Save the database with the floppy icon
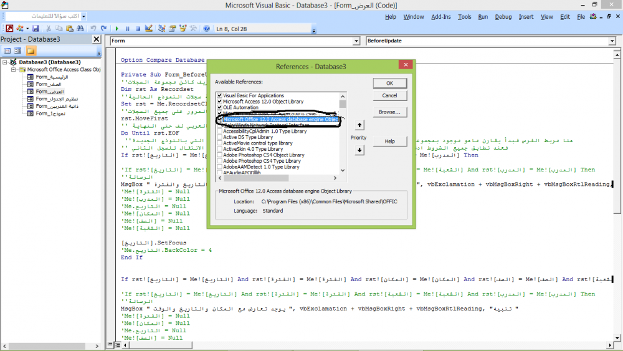This screenshot has height=351, width=623. click(36, 28)
